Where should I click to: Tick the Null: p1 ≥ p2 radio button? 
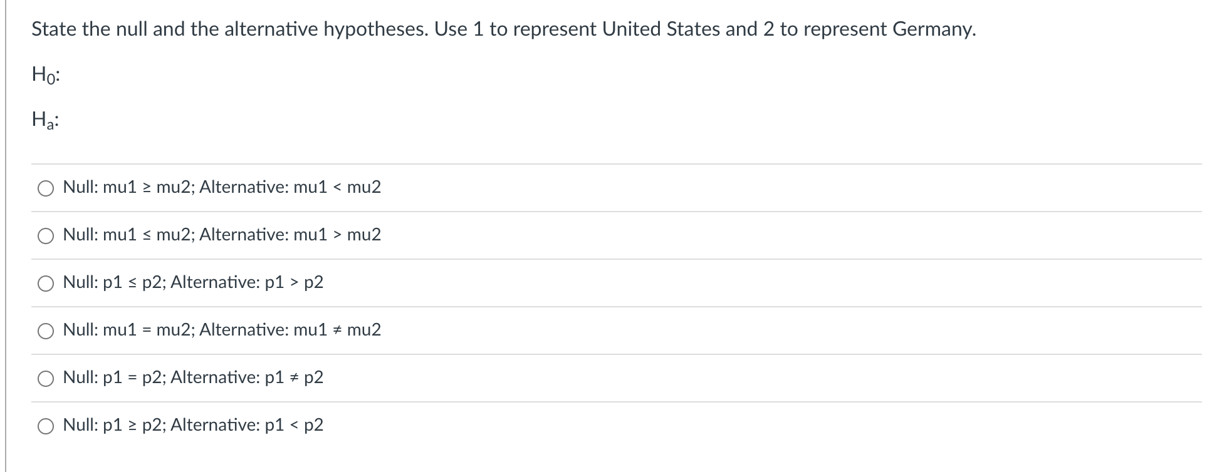point(46,426)
